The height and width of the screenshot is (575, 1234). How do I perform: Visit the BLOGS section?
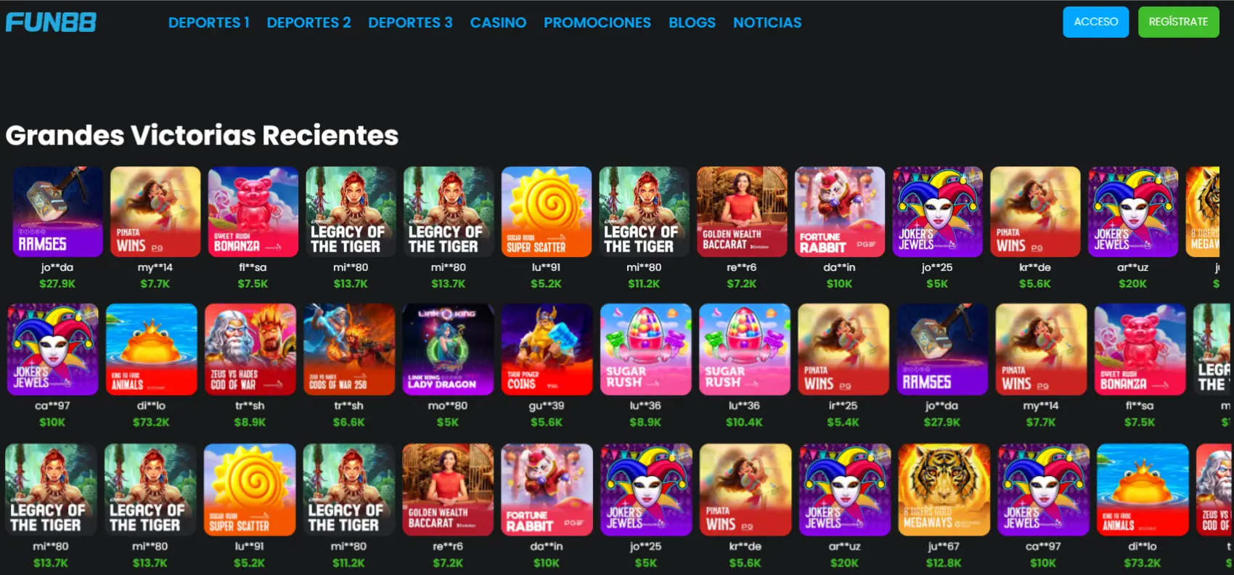click(x=692, y=23)
